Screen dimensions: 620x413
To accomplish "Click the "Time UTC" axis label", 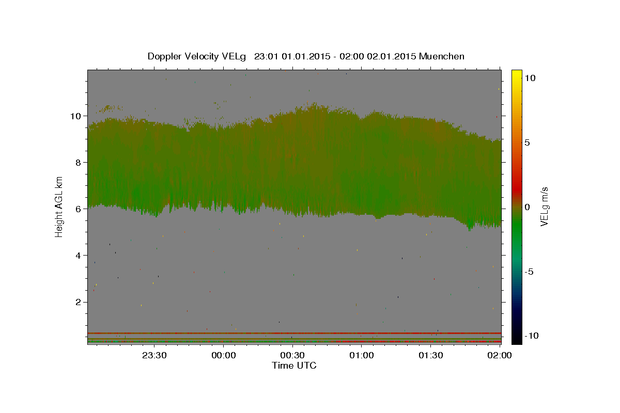I will 294,366.
